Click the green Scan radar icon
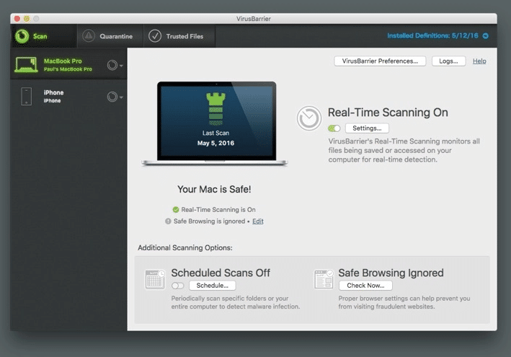 (x=22, y=36)
